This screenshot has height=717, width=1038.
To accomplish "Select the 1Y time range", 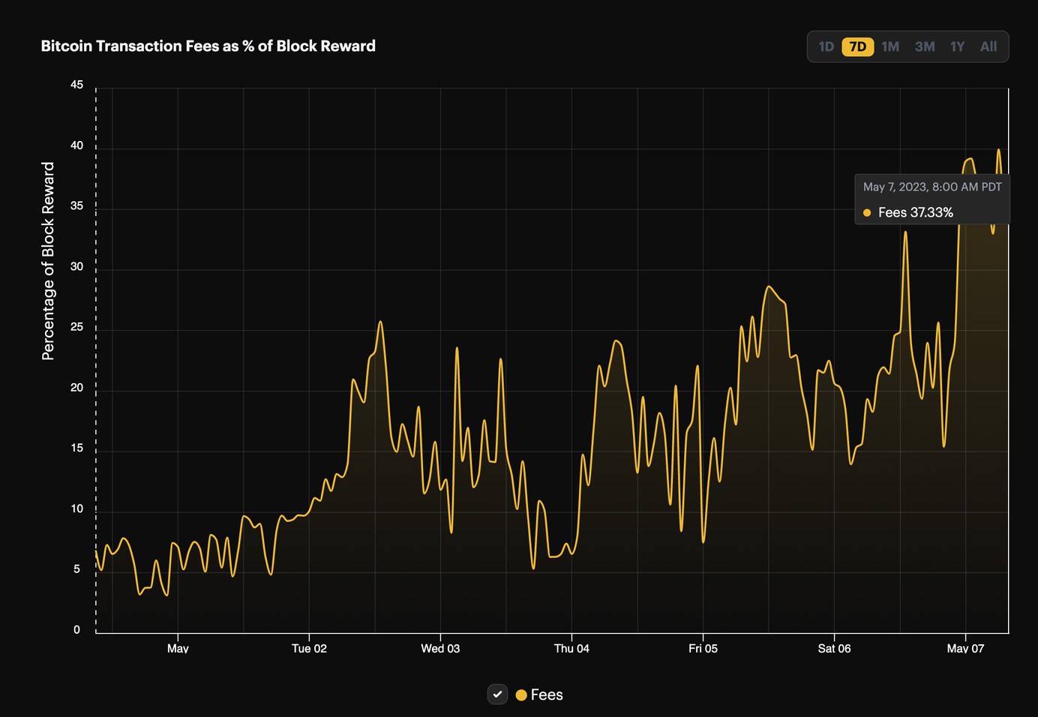I will 957,46.
